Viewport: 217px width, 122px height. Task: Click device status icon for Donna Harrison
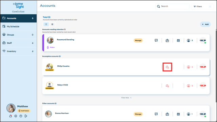pyautogui.click(x=203, y=114)
